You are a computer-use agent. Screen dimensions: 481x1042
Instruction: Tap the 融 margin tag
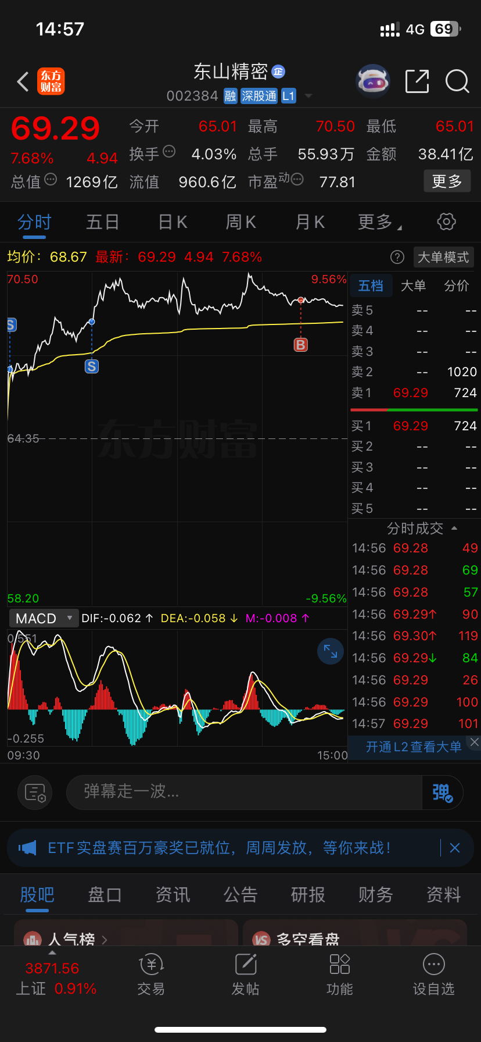[x=231, y=96]
